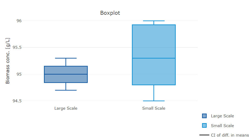The width and height of the screenshot is (249, 140).
Task: Click the median line of the Large Scale box
Action: click(66, 74)
